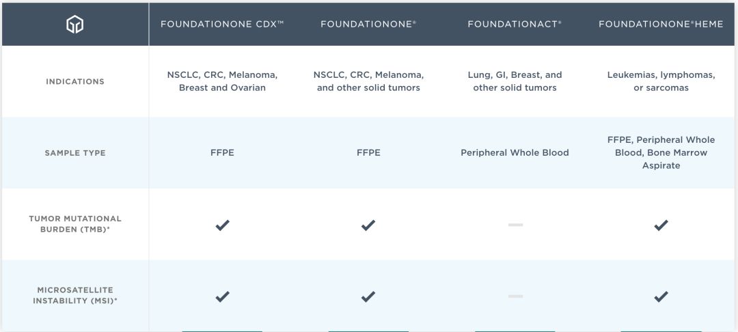The height and width of the screenshot is (332, 738).
Task: Click FFPE sample type under FoundationOne CDx
Action: coord(222,153)
